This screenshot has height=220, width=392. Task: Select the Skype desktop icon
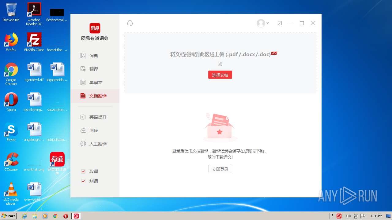tap(11, 132)
